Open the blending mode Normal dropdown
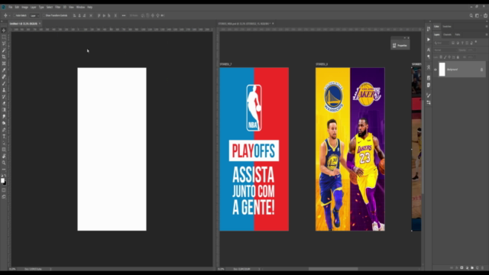Screen dimensions: 489x275 pos(445,50)
